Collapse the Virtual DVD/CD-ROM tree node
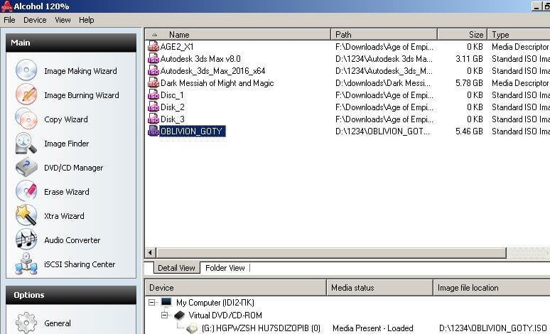The image size is (550, 334). pyautogui.click(x=164, y=315)
